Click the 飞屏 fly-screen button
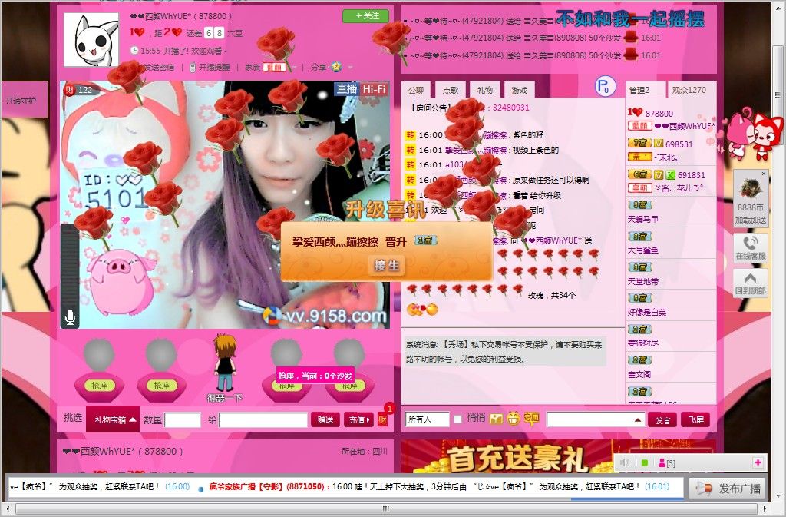The width and height of the screenshot is (786, 517). 695,419
